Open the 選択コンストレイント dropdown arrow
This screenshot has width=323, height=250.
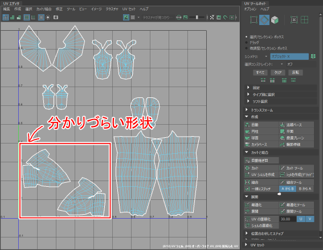click(281, 64)
